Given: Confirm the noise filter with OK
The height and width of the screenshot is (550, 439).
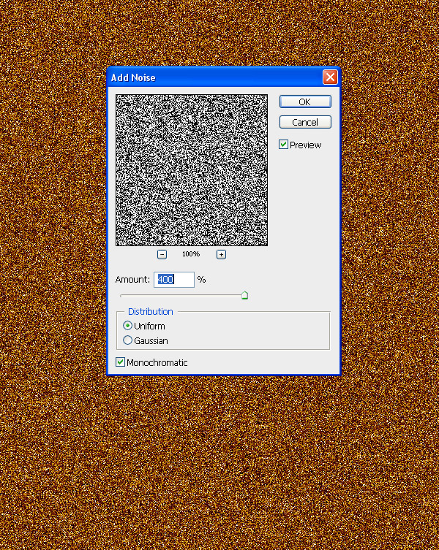Looking at the screenshot, I should point(305,102).
